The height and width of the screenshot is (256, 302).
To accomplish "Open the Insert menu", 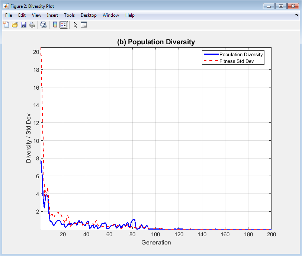I will click(x=52, y=15).
